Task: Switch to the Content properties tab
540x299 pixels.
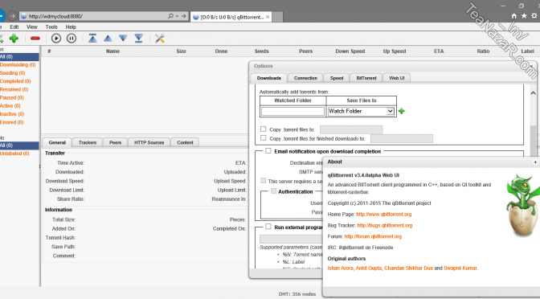Action: pos(185,142)
